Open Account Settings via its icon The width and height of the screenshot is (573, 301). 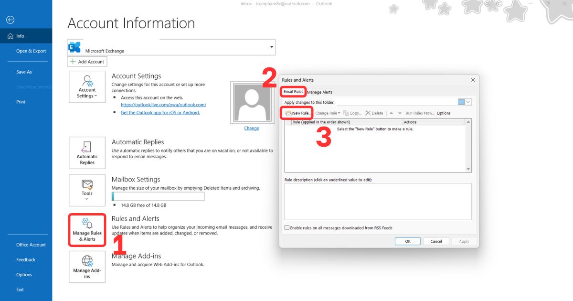pos(87,86)
